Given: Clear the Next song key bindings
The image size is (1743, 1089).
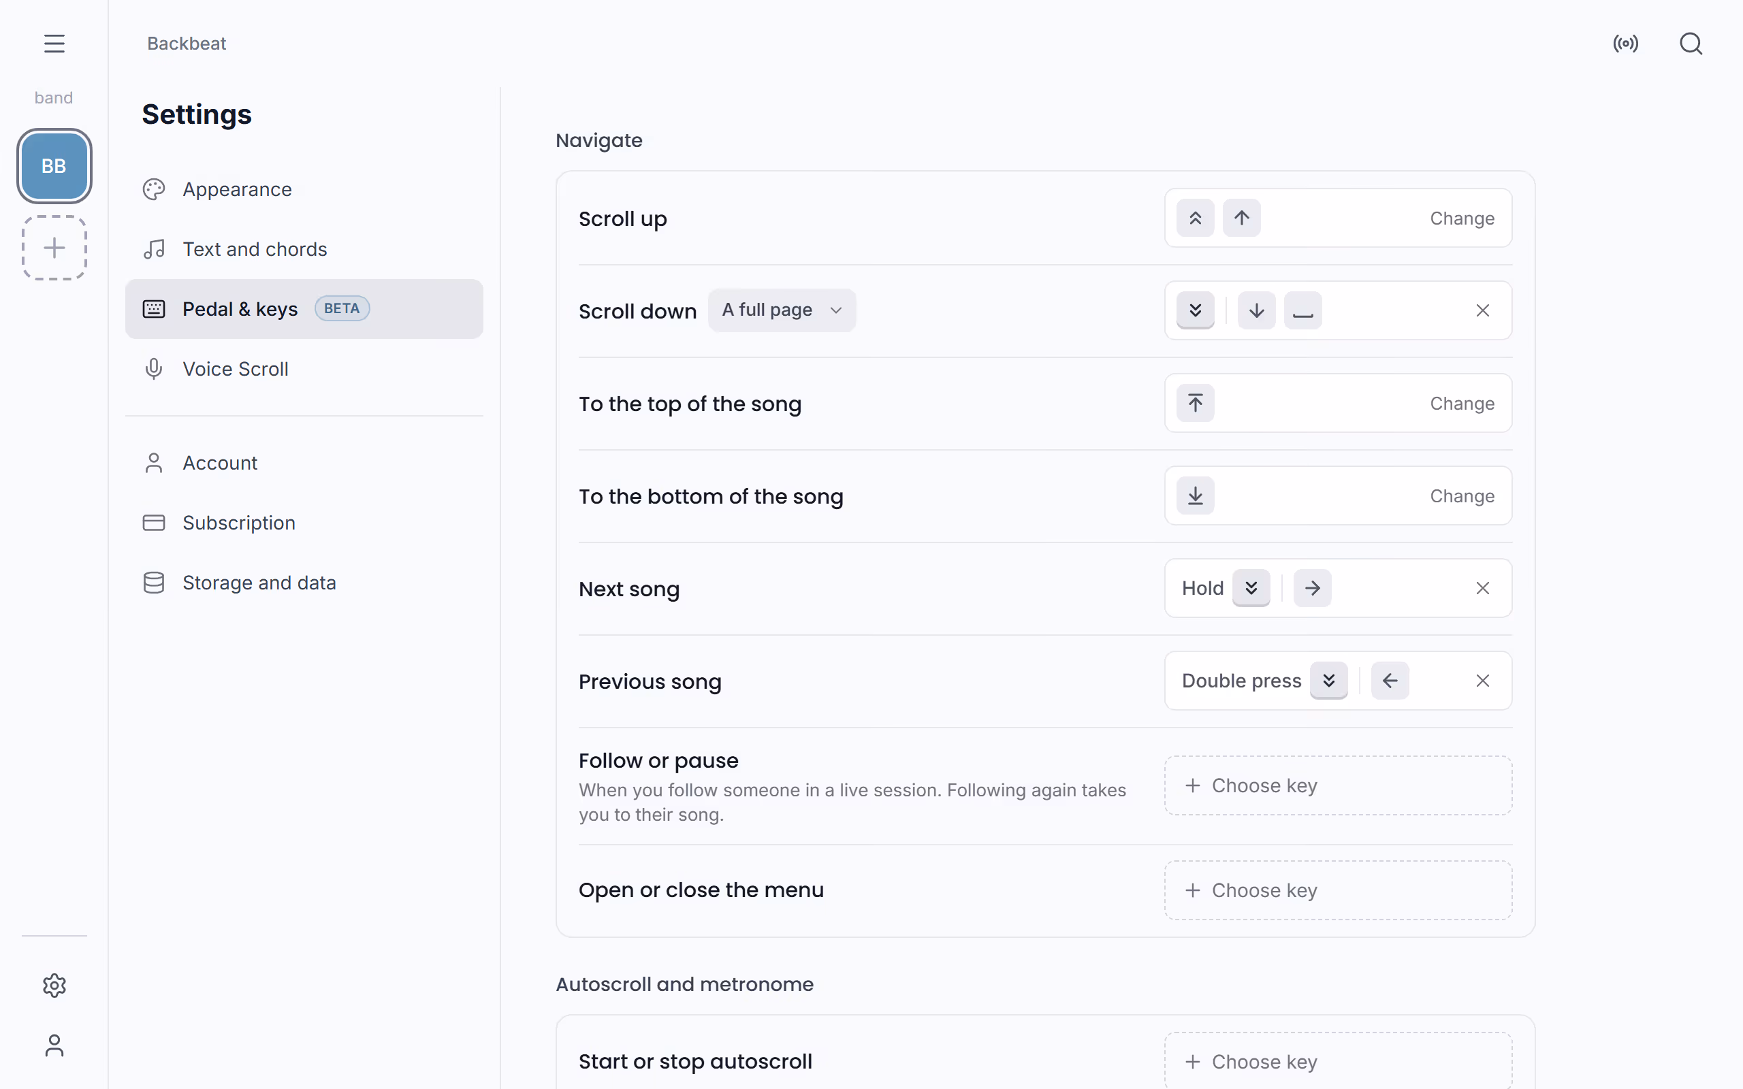Looking at the screenshot, I should point(1482,589).
